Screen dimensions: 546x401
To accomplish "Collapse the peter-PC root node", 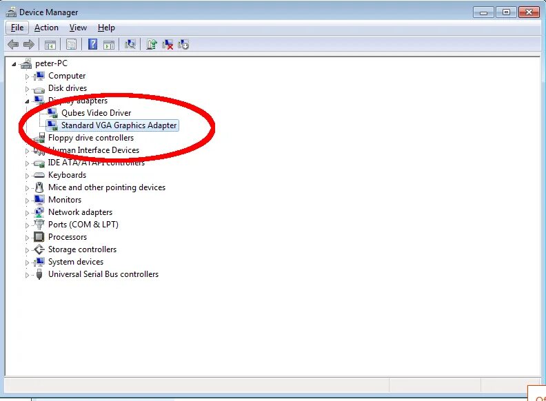I will point(14,63).
